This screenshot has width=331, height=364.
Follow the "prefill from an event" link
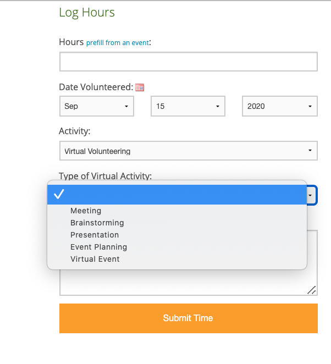[x=117, y=42]
